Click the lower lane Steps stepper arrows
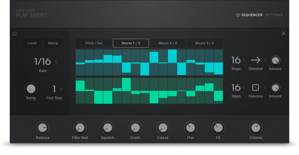Viewport: 299px width, 155px height. 243,88
